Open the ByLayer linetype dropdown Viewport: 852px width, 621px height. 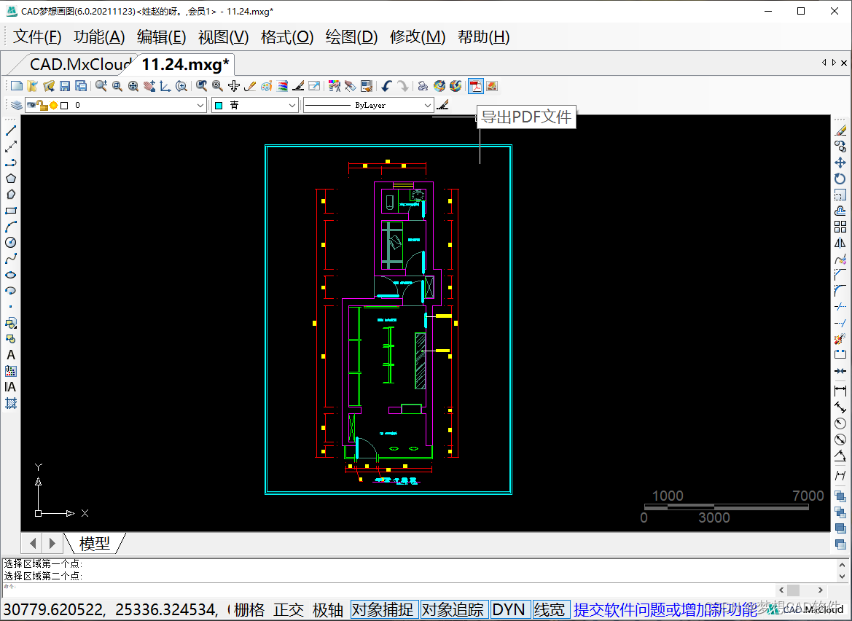pyautogui.click(x=427, y=106)
